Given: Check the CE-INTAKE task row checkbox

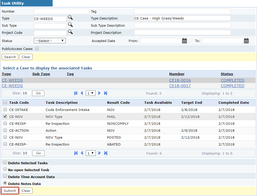Looking at the screenshot, I should point(5,109).
